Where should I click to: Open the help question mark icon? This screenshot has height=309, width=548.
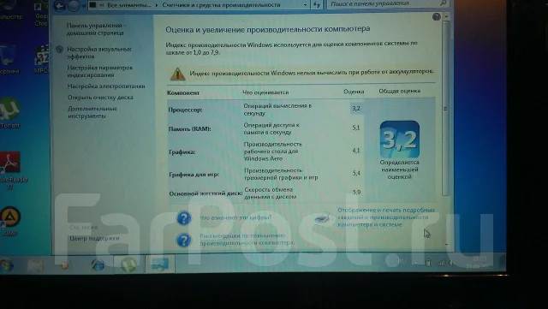[436, 16]
